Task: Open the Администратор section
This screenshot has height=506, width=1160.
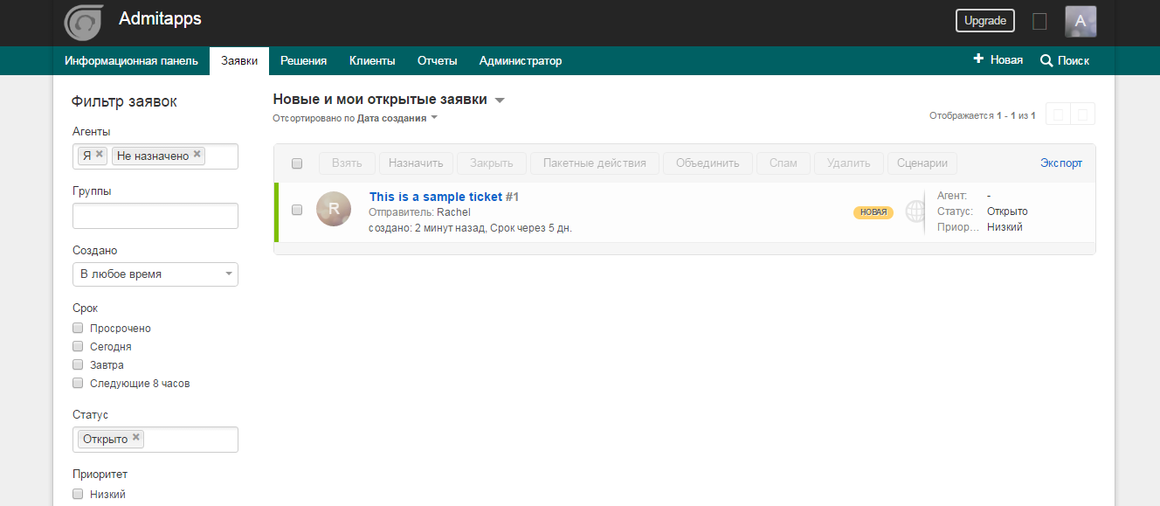Action: pos(520,60)
